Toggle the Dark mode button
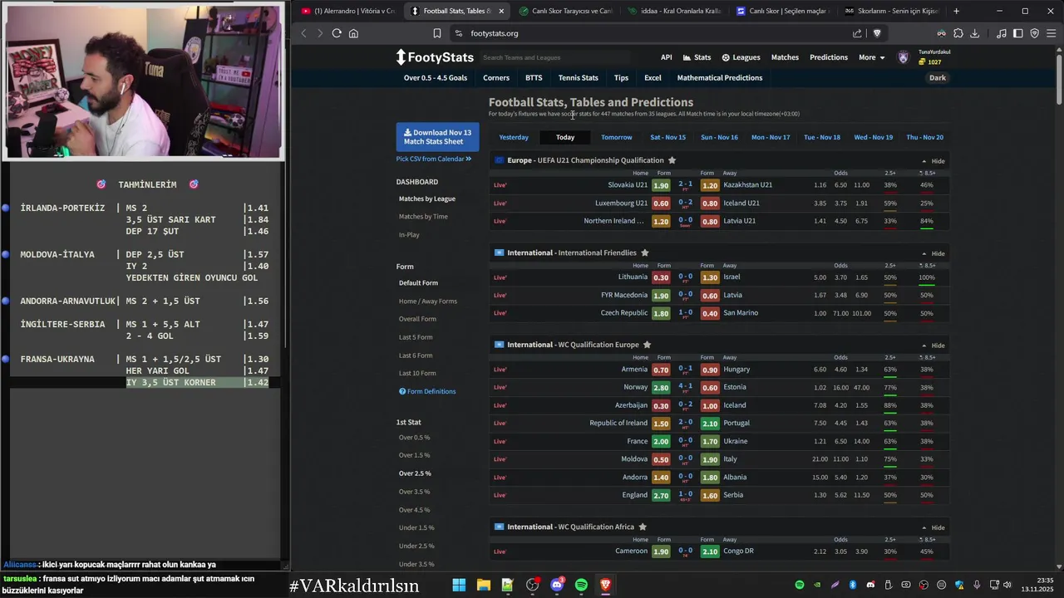 pyautogui.click(x=937, y=77)
